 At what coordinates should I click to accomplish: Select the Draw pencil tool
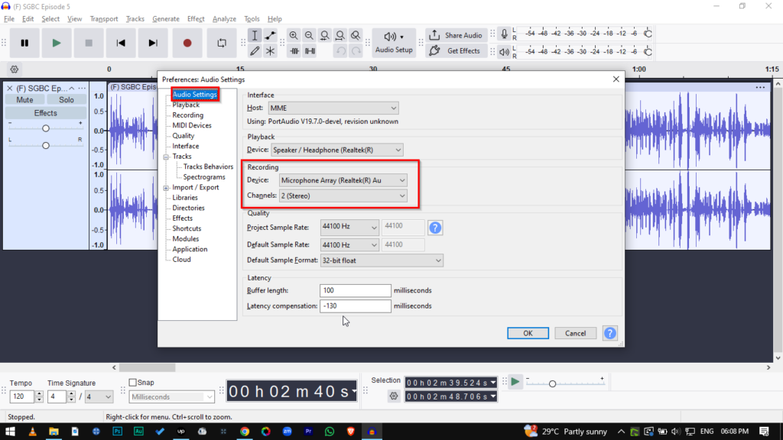coord(255,51)
